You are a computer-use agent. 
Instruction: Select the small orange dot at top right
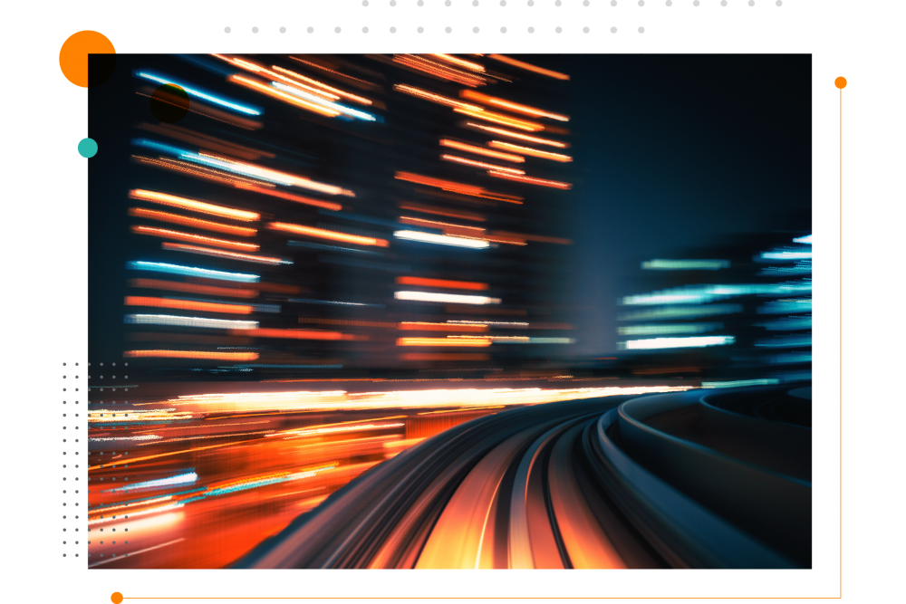[x=841, y=82]
